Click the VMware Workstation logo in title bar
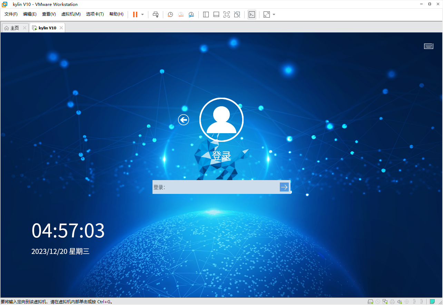Viewport: 443px width, 305px height. (x=4, y=4)
